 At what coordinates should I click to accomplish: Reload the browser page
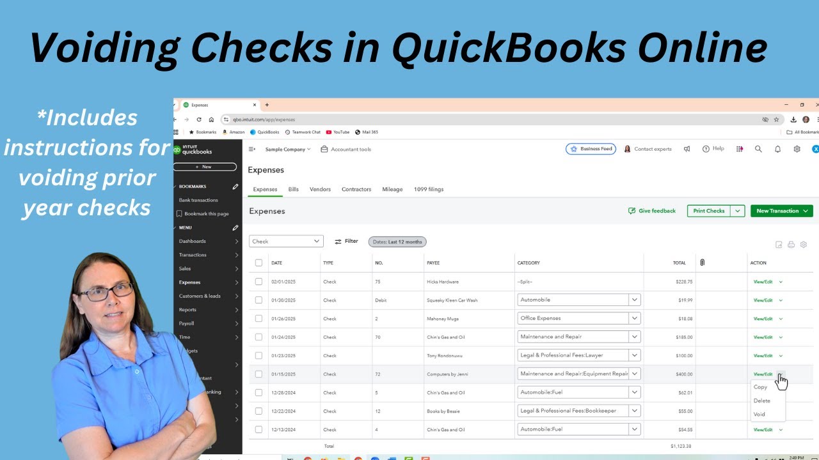coord(199,119)
